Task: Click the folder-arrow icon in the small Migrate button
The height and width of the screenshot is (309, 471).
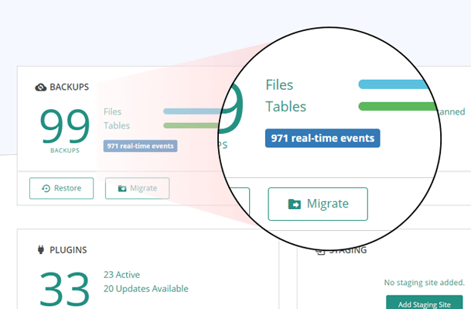Action: 122,188
